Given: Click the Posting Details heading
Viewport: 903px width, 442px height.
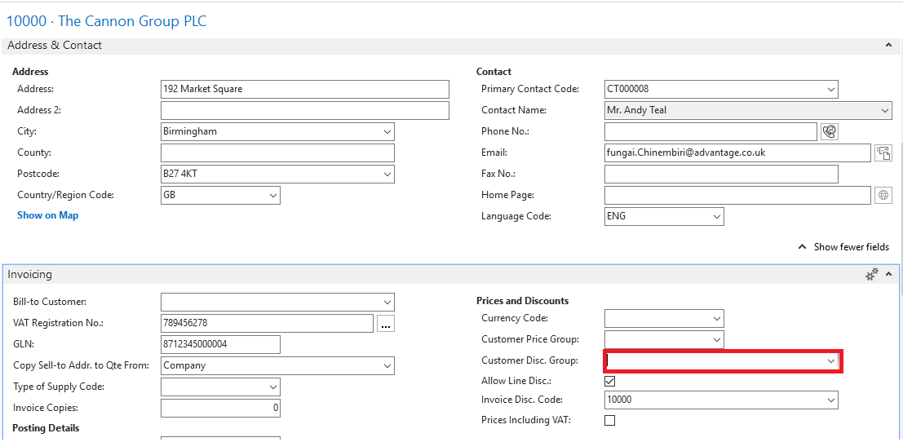Looking at the screenshot, I should coord(46,428).
